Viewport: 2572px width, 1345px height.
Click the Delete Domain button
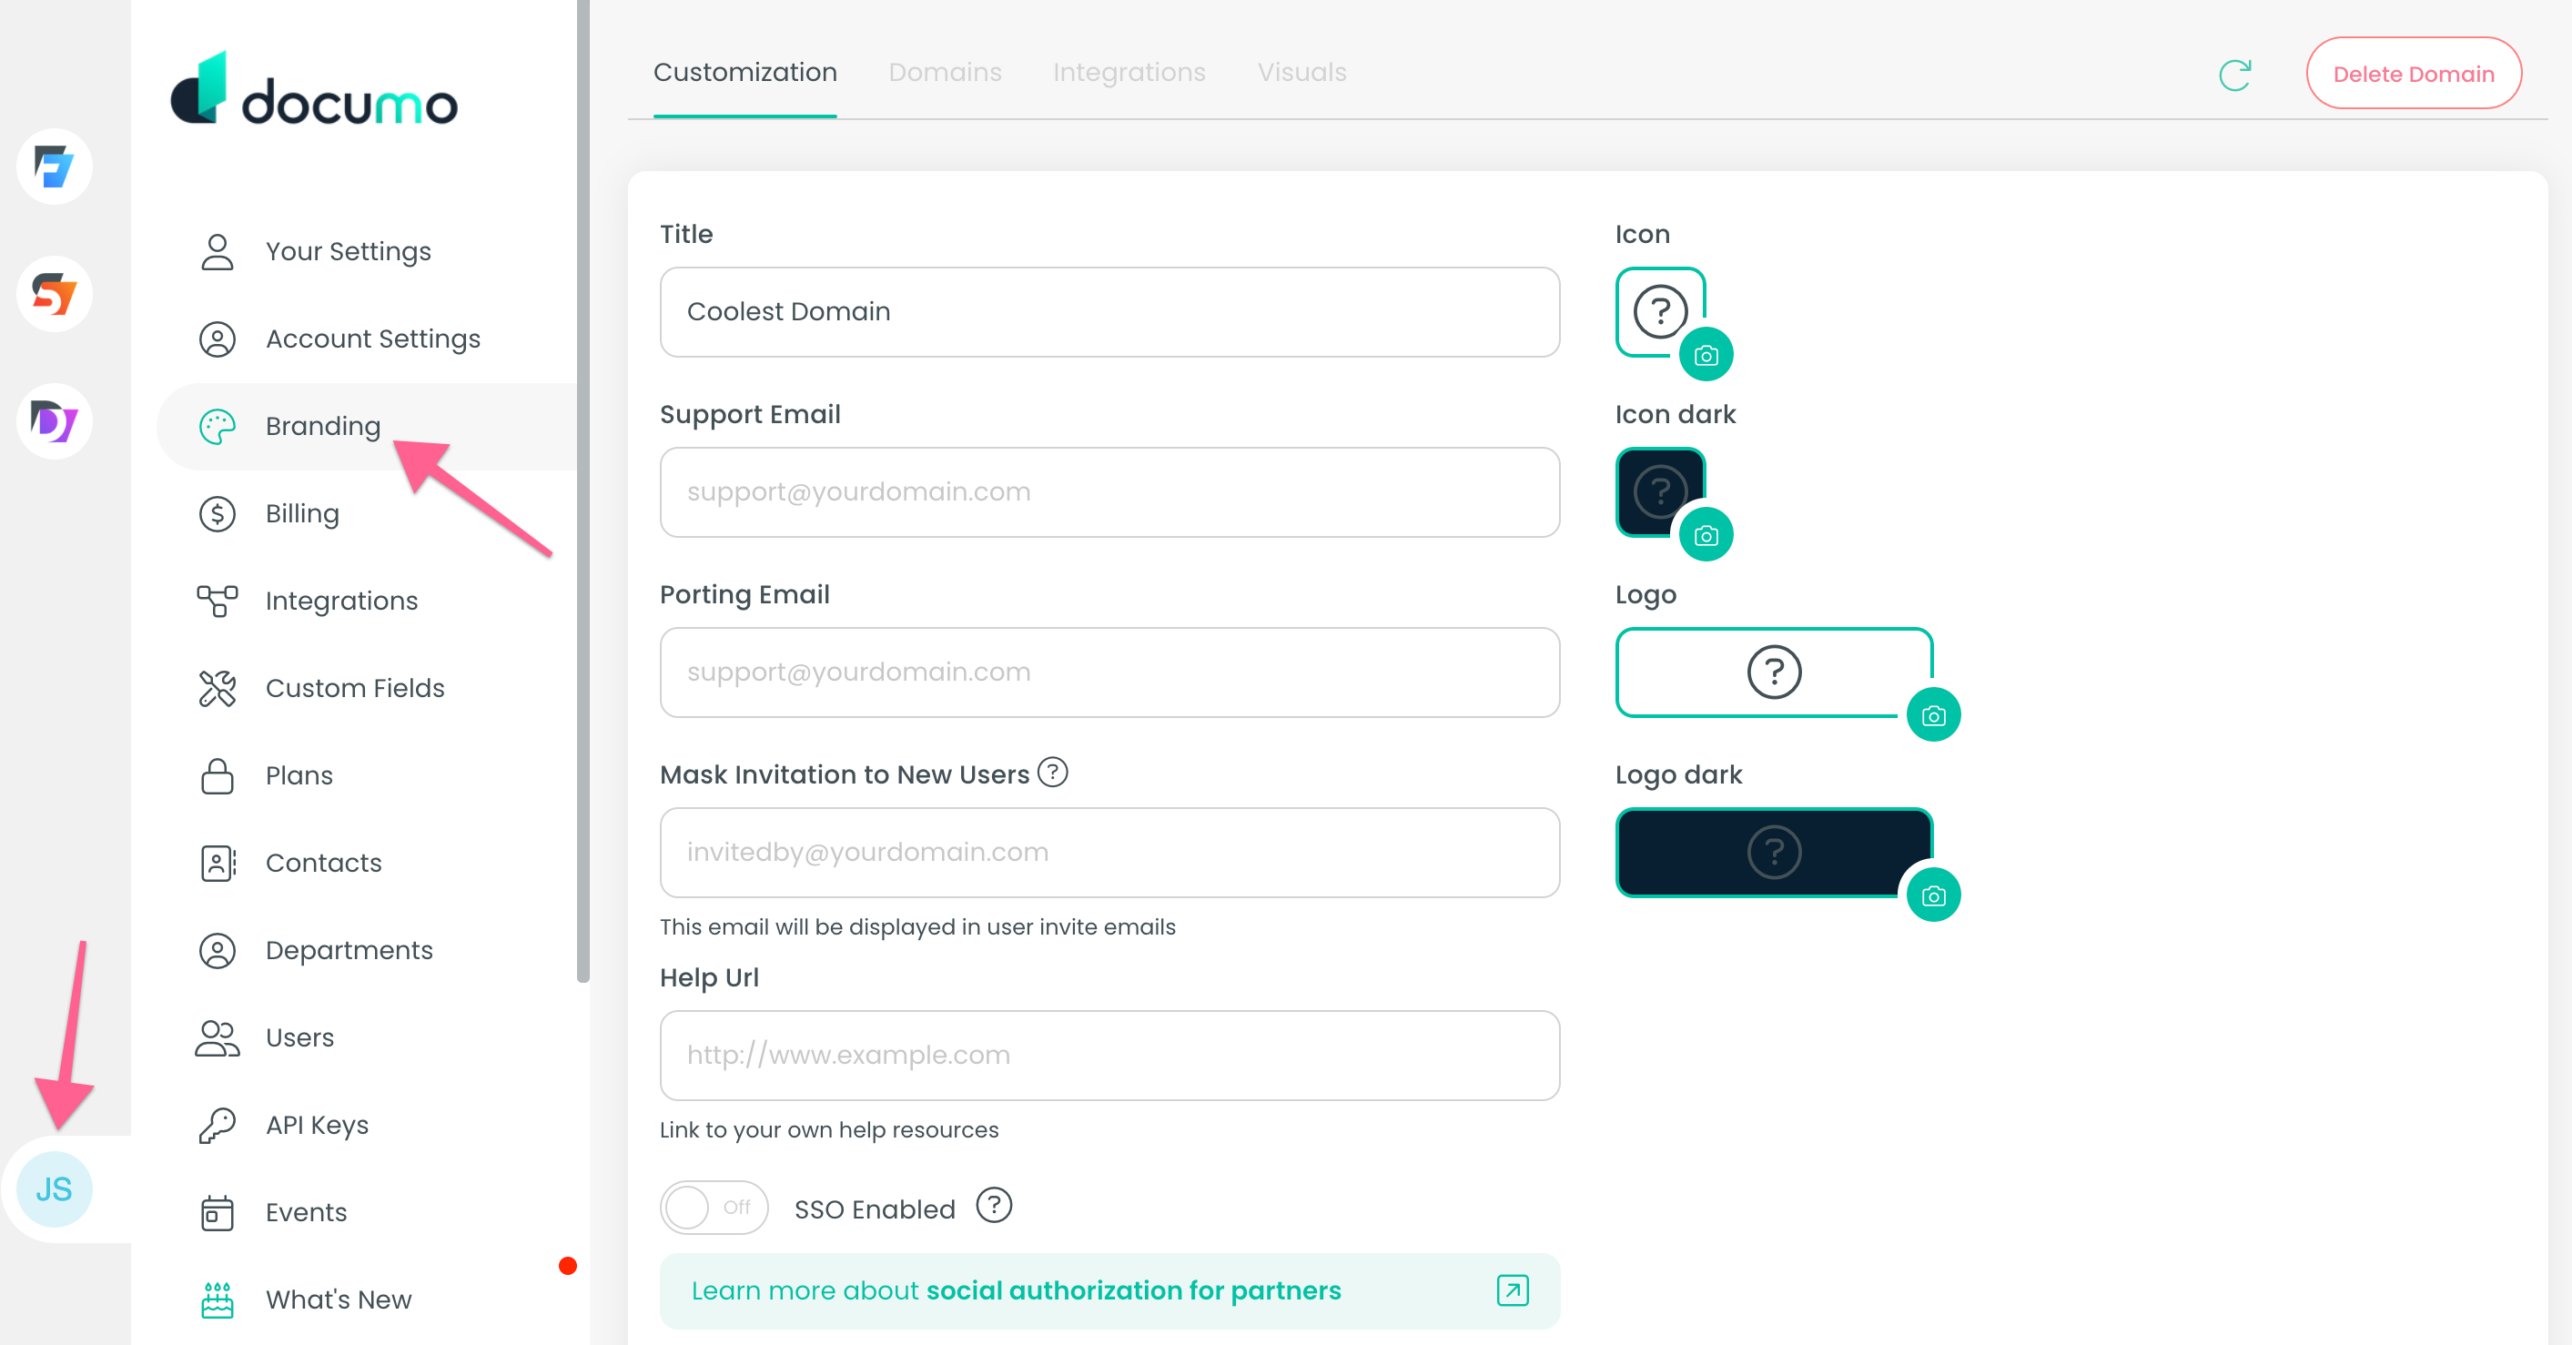pyautogui.click(x=2414, y=73)
